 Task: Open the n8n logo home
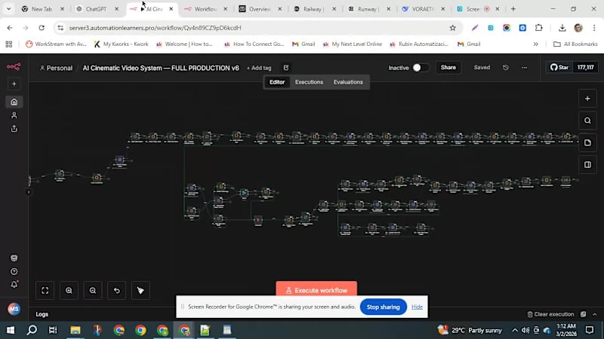coord(14,67)
